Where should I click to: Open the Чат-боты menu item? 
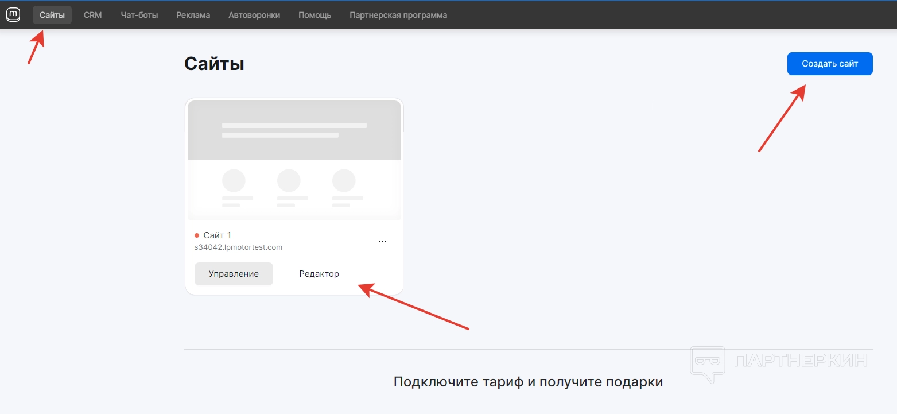pyautogui.click(x=139, y=15)
